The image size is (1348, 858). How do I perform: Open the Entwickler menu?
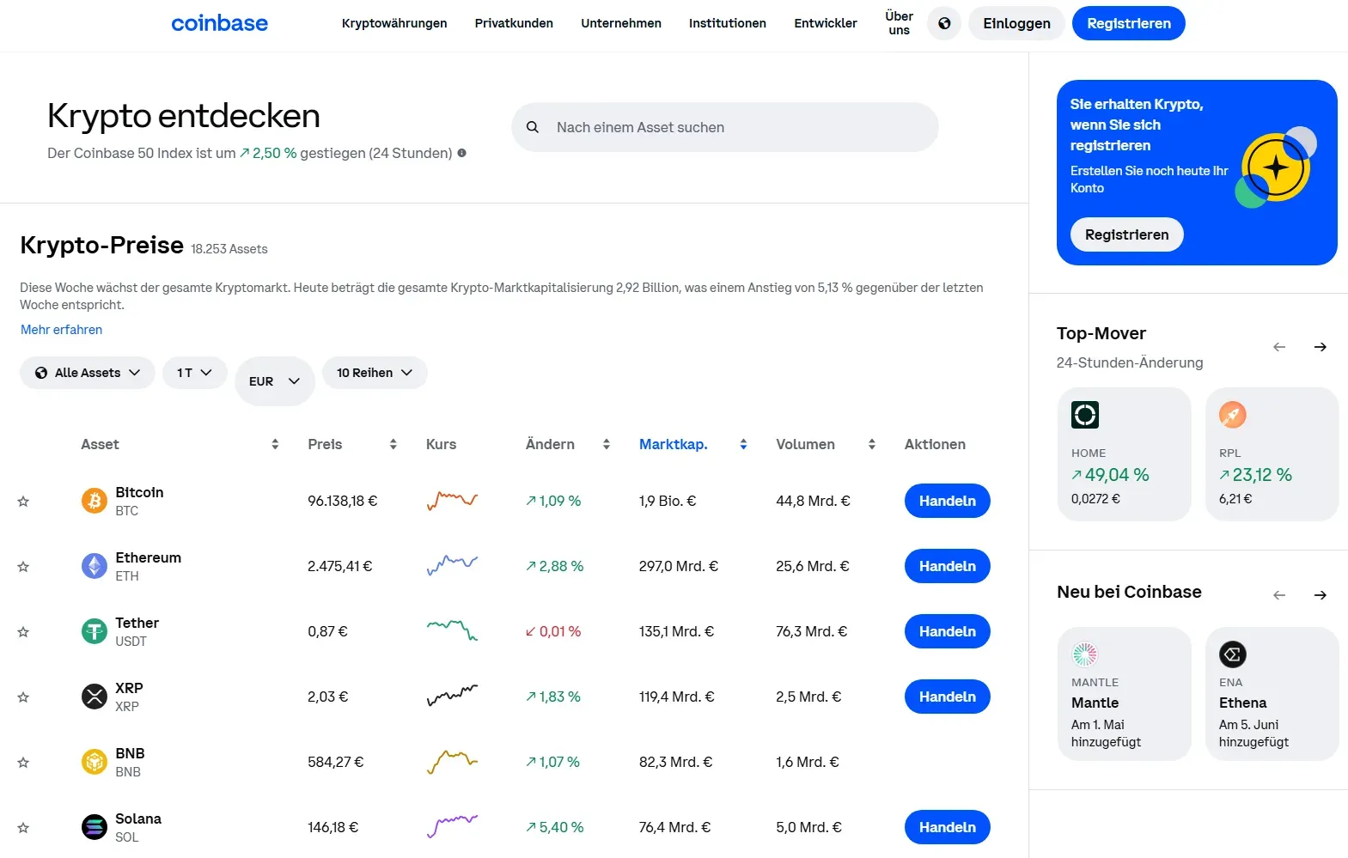pos(826,23)
